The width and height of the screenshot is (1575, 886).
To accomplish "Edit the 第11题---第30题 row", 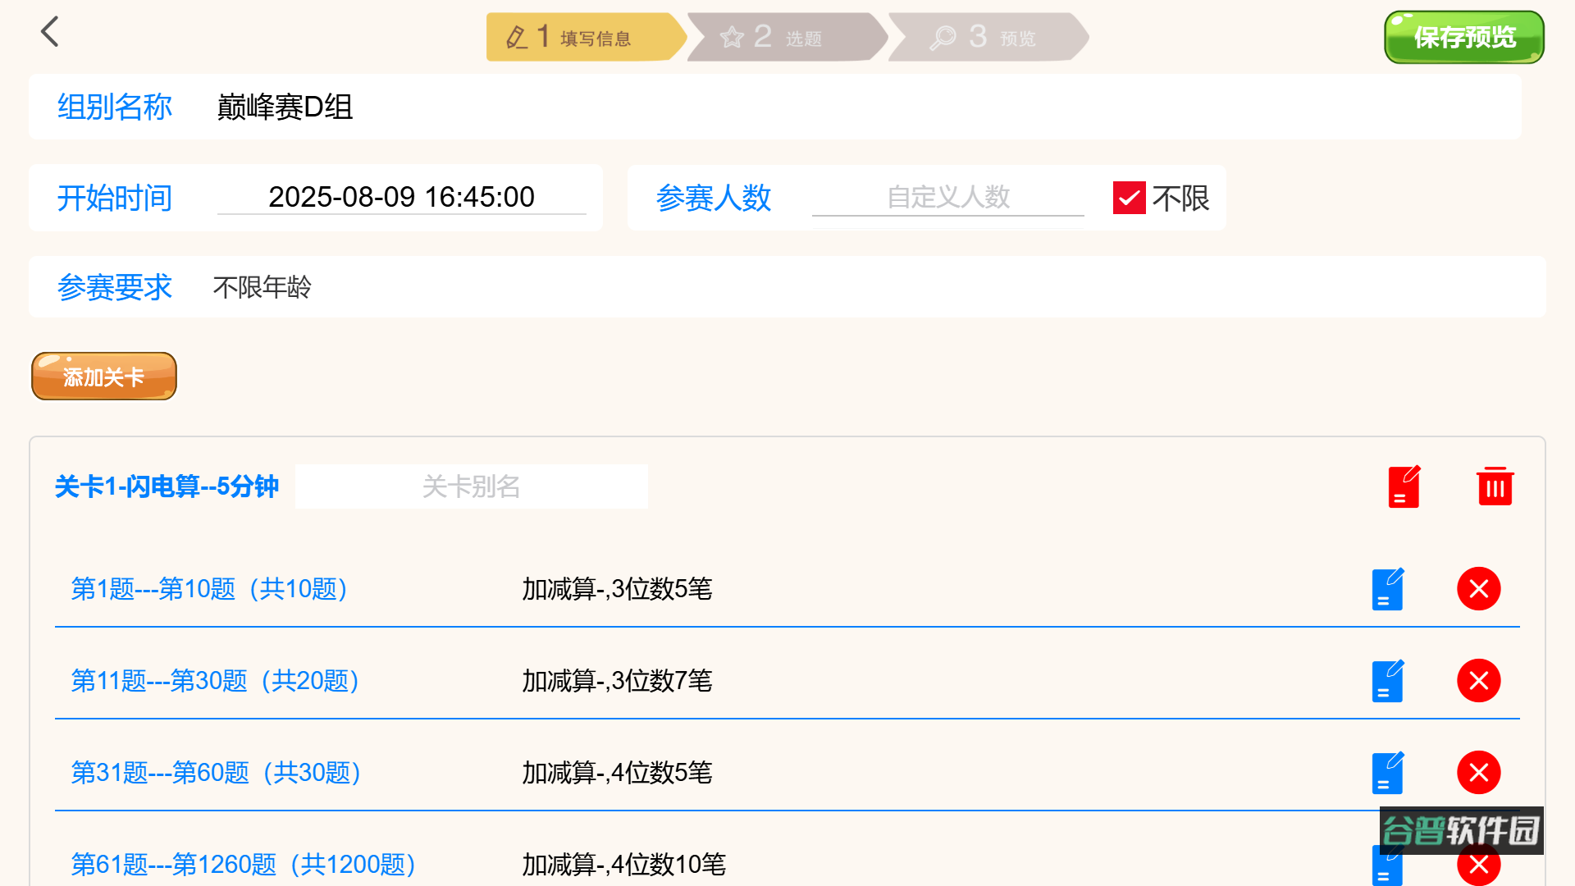I will (1388, 681).
